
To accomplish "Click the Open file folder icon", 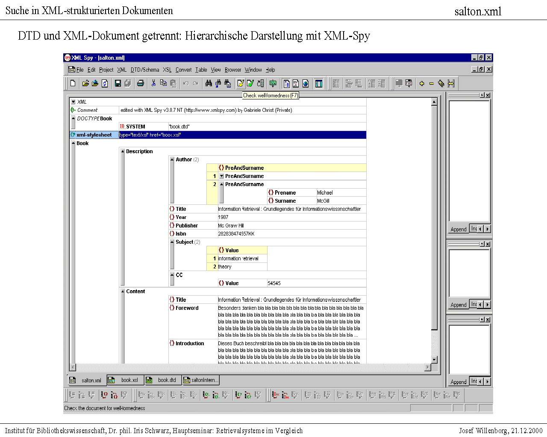I will point(85,84).
